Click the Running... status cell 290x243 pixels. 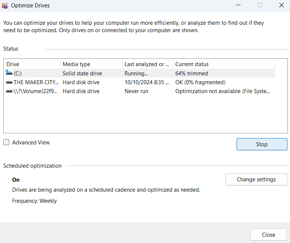point(136,73)
